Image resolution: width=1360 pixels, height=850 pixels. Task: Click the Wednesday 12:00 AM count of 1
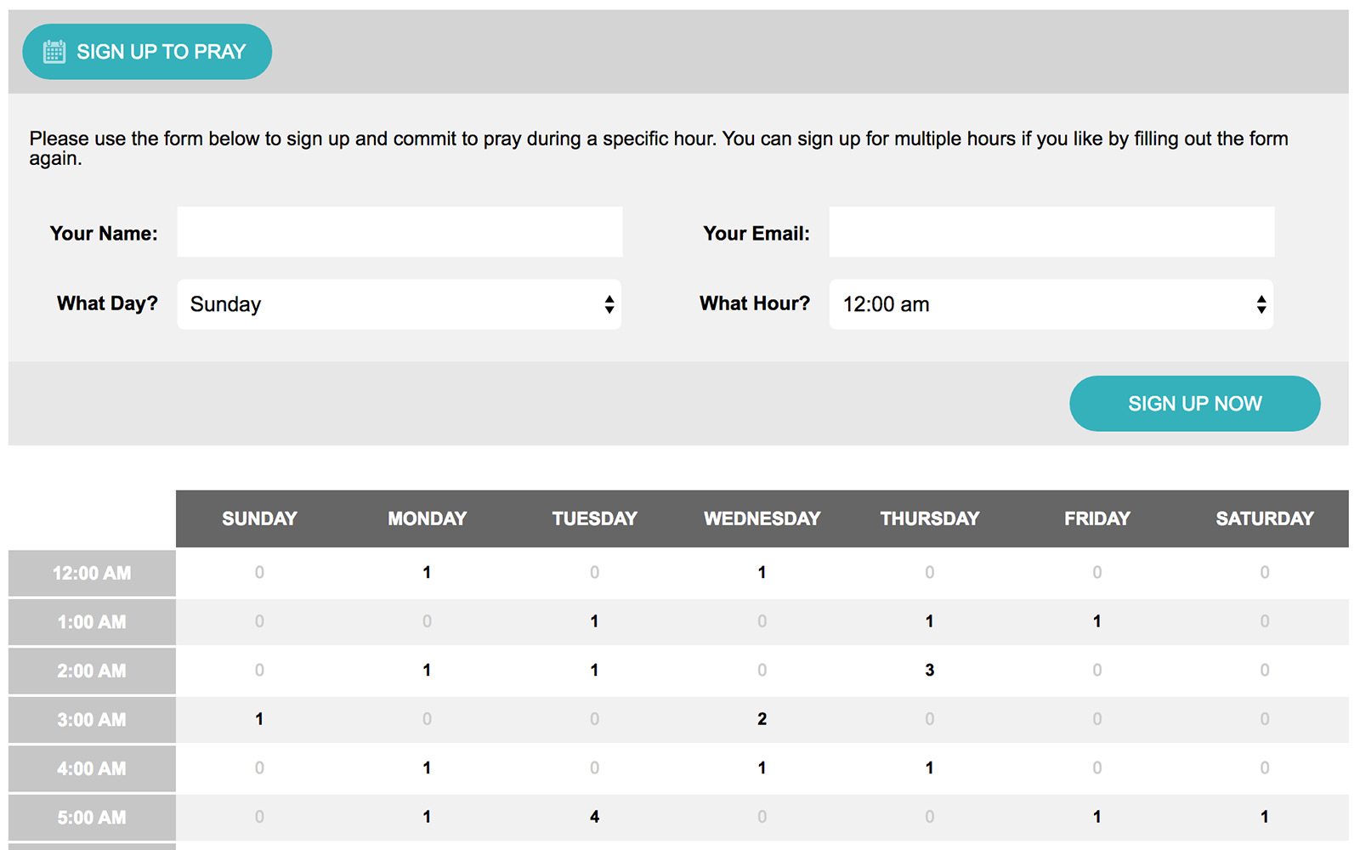[x=762, y=573]
